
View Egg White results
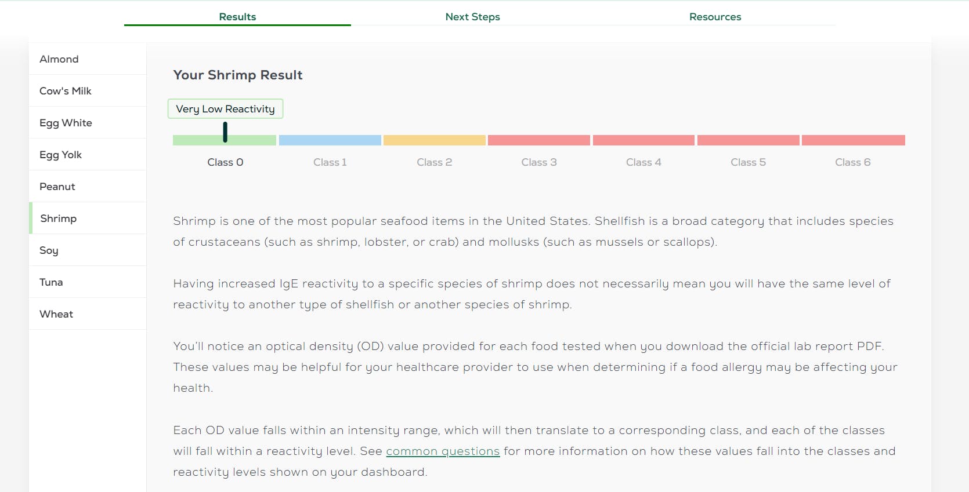click(x=66, y=123)
